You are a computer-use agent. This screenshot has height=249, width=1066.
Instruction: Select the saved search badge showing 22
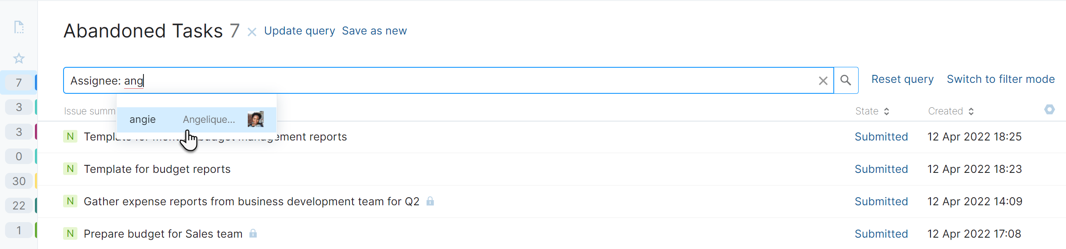coord(19,205)
